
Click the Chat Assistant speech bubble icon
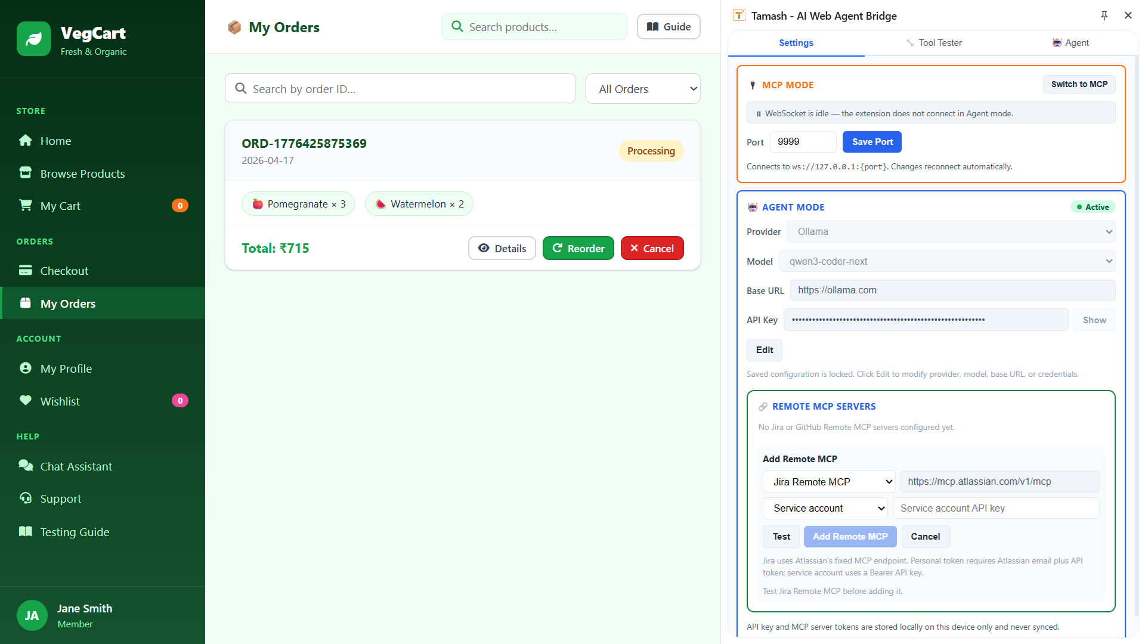pyautogui.click(x=25, y=466)
